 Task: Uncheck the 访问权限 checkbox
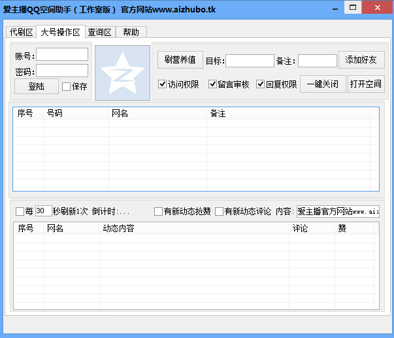tap(163, 84)
